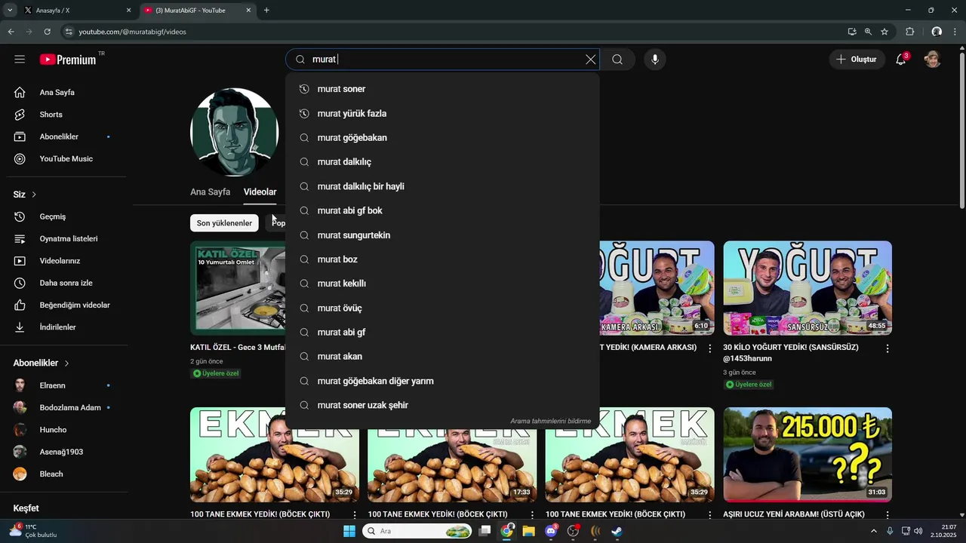Screen dimensions: 966x543
Task: Select suggestion murat akan
Action: 442,357
